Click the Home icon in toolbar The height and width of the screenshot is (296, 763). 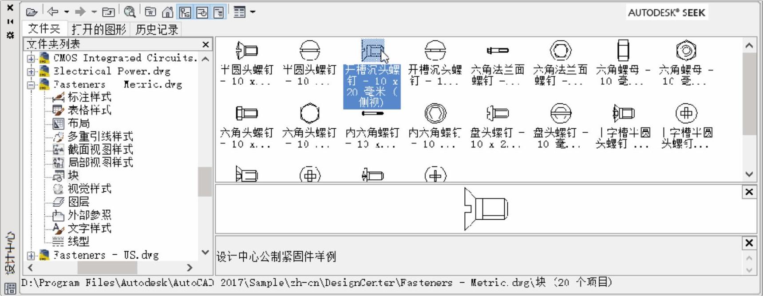(x=168, y=12)
